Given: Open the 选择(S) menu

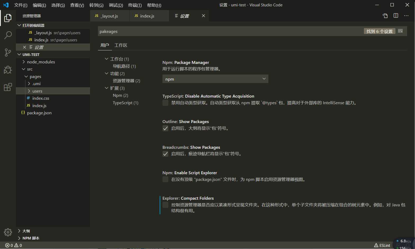Looking at the screenshot, I should pyautogui.click(x=58, y=5).
